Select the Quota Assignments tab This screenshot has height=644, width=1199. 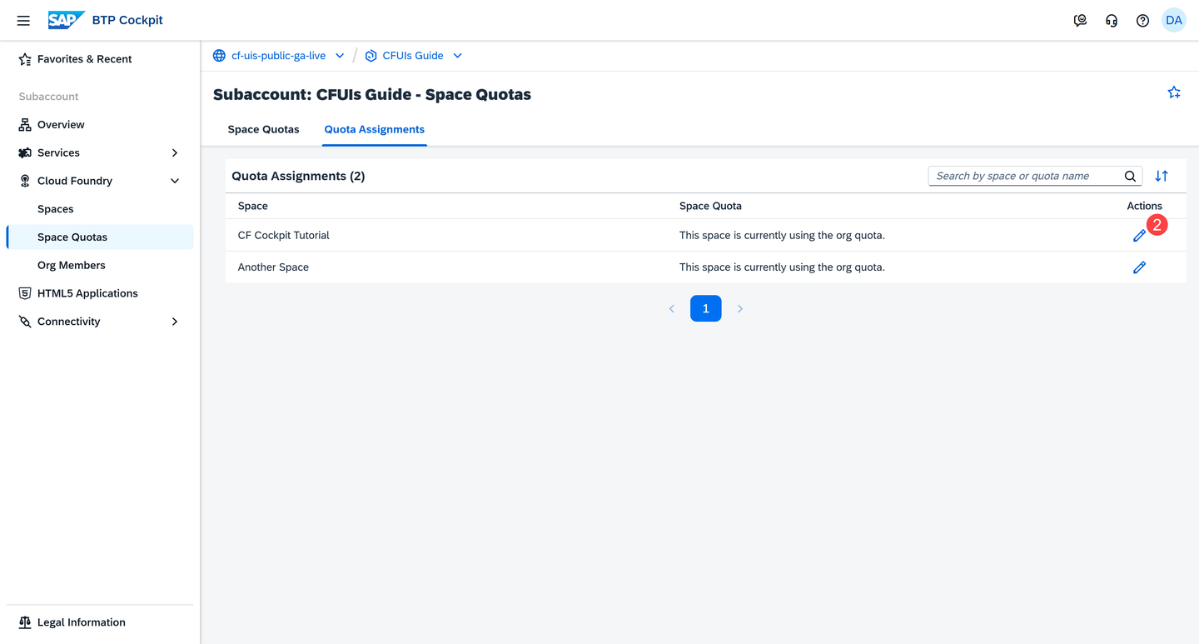click(375, 129)
